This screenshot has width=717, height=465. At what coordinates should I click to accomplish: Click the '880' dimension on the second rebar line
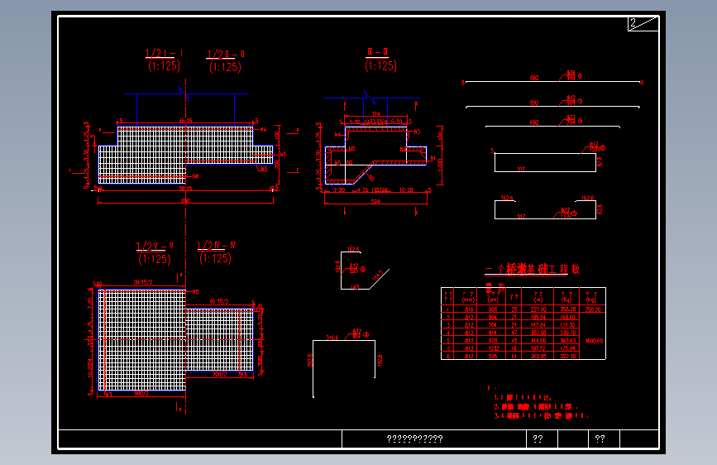click(x=534, y=103)
